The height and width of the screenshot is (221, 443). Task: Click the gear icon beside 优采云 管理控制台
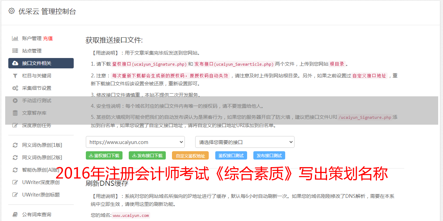tap(11, 11)
